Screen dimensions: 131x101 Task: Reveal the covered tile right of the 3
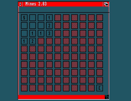click(58, 33)
